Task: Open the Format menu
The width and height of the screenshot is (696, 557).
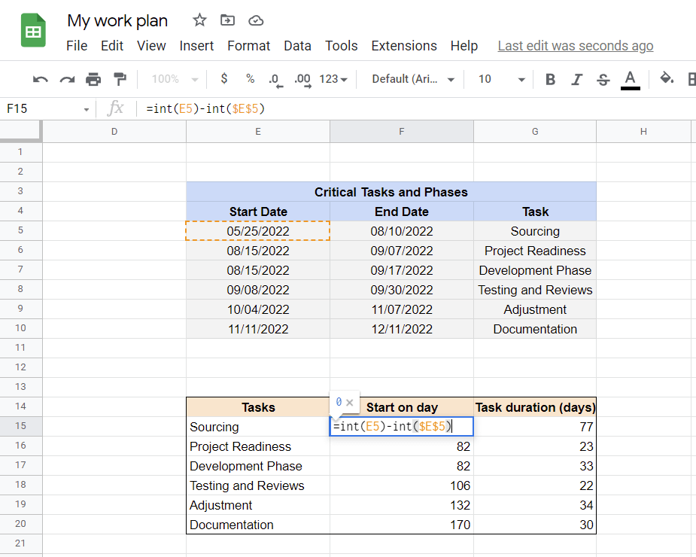Action: tap(248, 46)
